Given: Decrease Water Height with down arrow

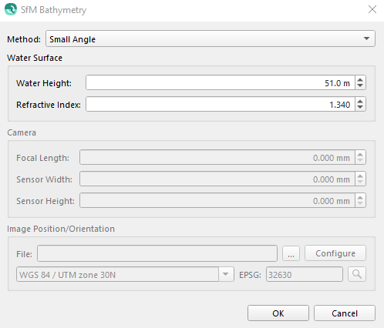Looking at the screenshot, I should (x=360, y=86).
